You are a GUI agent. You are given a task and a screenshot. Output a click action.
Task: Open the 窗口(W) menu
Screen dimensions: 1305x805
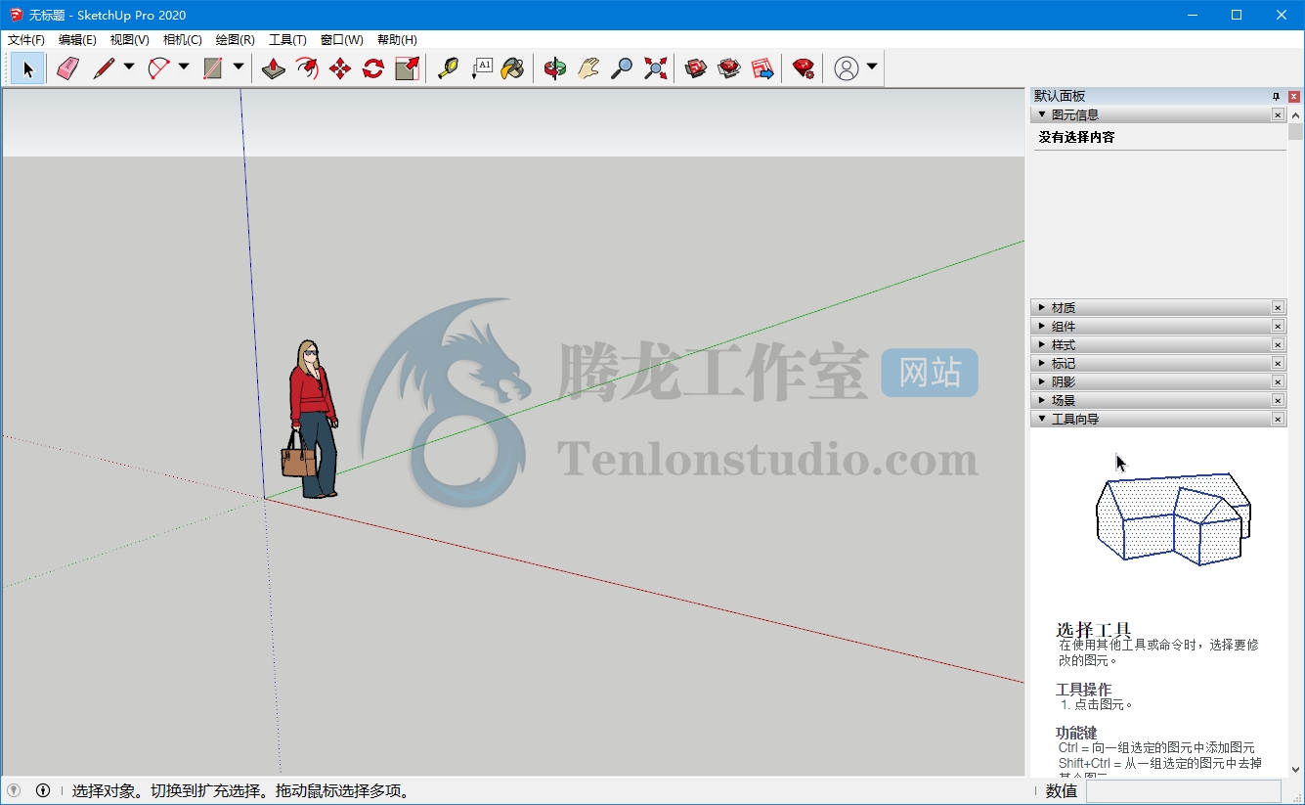[341, 40]
